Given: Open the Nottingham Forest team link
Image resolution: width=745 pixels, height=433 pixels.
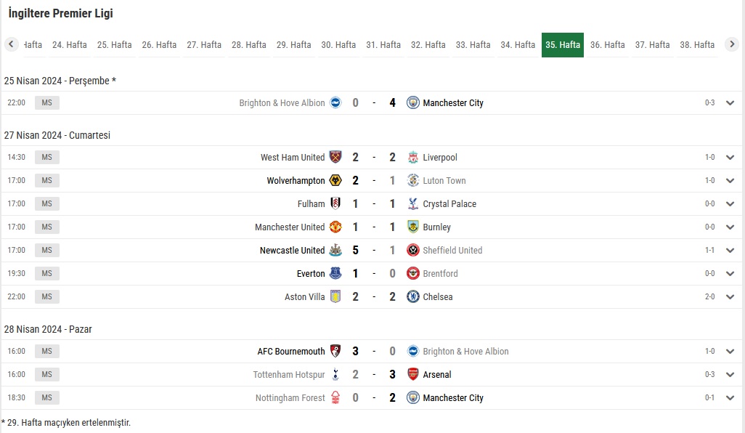Looking at the screenshot, I should tap(290, 398).
